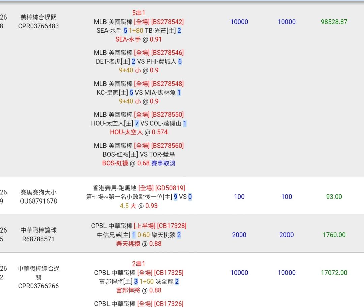364x308 pixels.
Task: Click the SEA-水手 vs TB-光芒 score line
Action: pyautogui.click(x=139, y=30)
